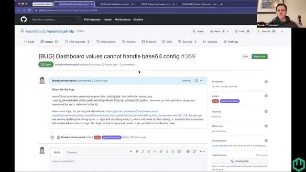This screenshot has width=306, height=172.
Task: Mention a user with the @ icon
Action: [x=188, y=151]
